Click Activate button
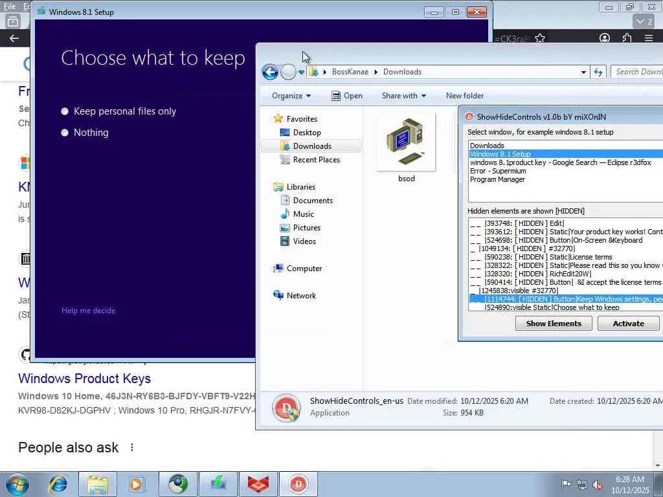663x497 pixels. pyautogui.click(x=628, y=324)
